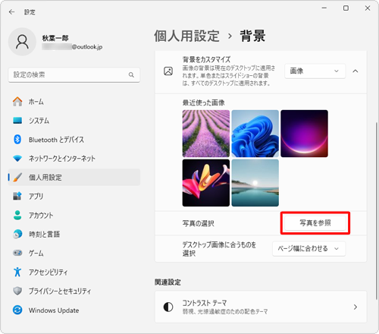The height and width of the screenshot is (334, 379).
Task: Open the 画像 background type dropdown
Action: [x=315, y=71]
